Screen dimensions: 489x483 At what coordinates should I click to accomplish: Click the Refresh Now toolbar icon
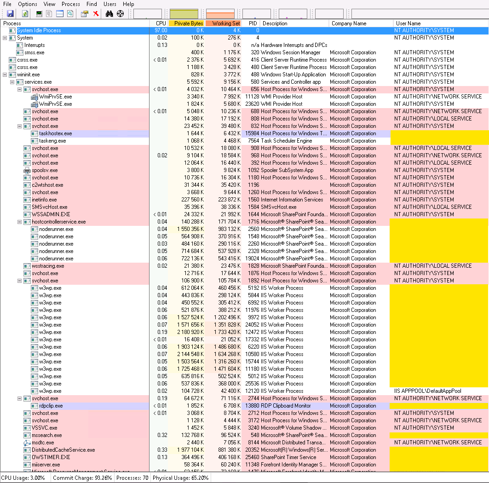click(x=25, y=14)
